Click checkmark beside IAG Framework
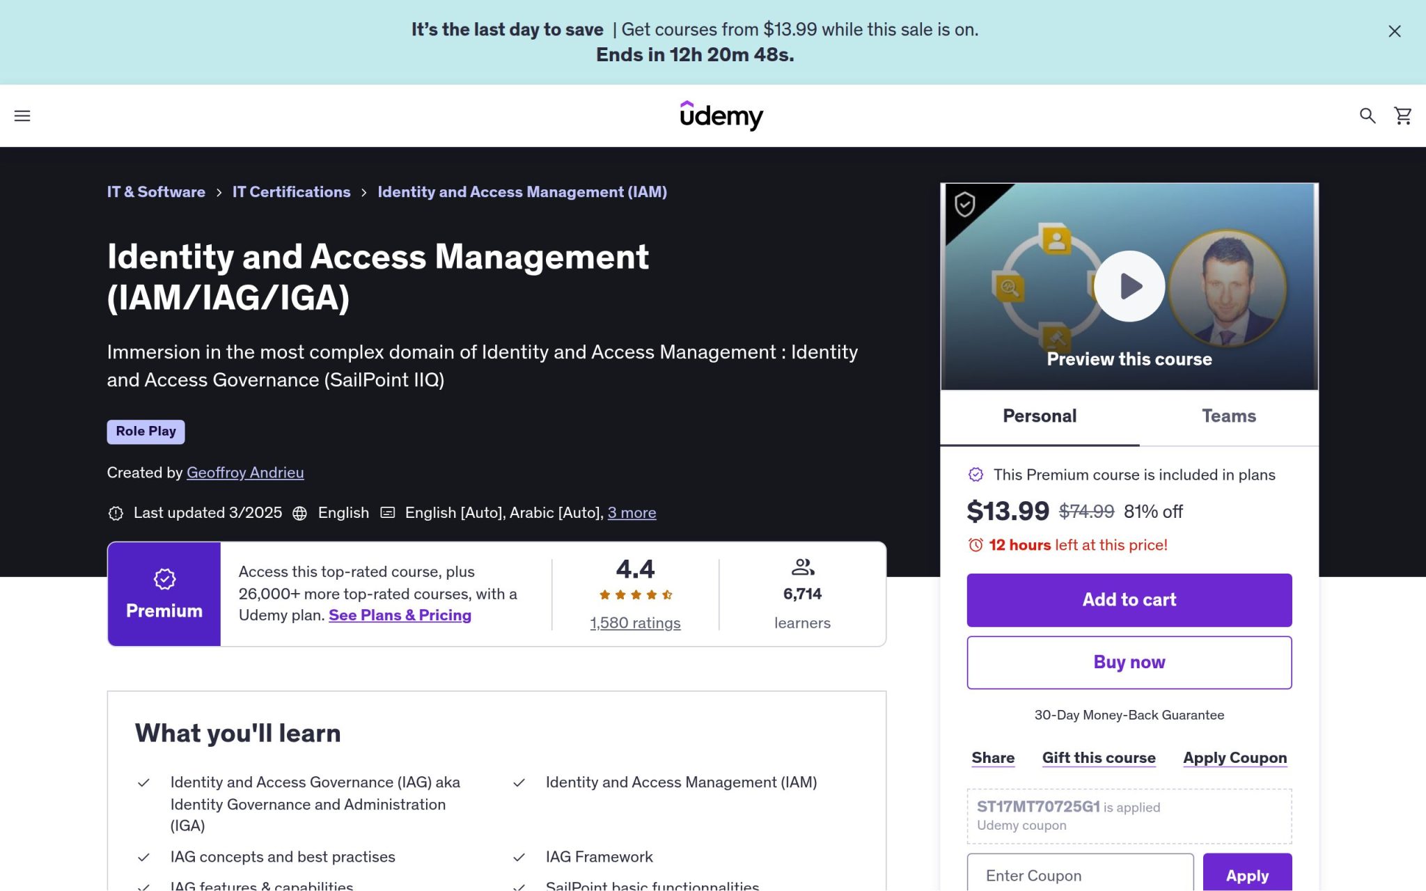Image resolution: width=1426 pixels, height=891 pixels. 519,858
